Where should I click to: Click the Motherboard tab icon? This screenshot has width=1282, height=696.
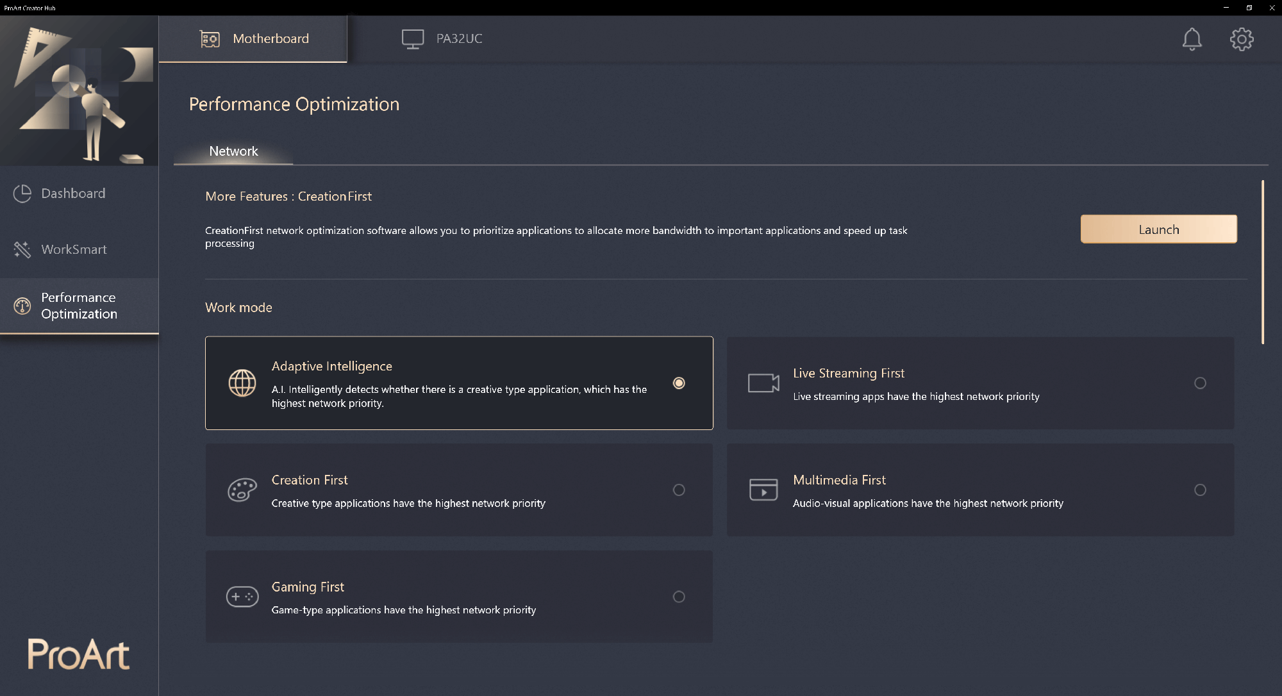pos(208,38)
